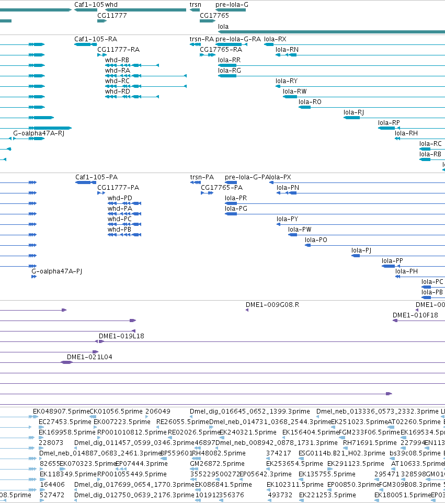
Task: Click the whd-PA protein label
Action: (120, 209)
